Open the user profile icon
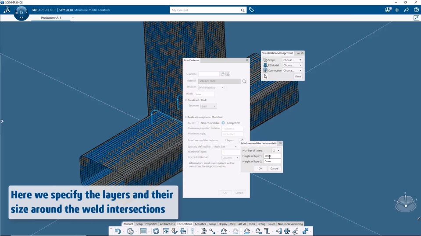The width and height of the screenshot is (421, 236). point(388,10)
